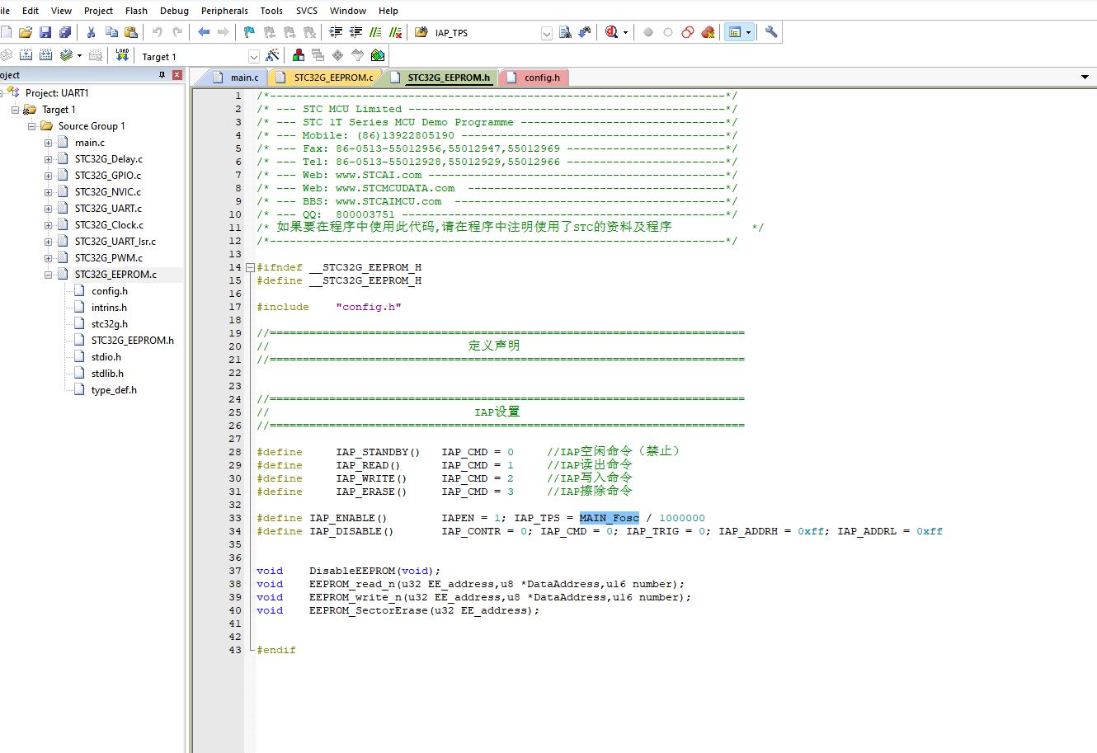This screenshot has height=753, width=1097.
Task: Collapse the STC32G_EEPROM.c tree node
Action: click(x=48, y=275)
